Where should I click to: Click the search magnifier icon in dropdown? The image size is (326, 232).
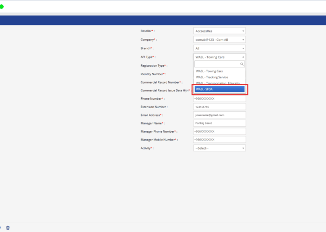click(x=242, y=64)
